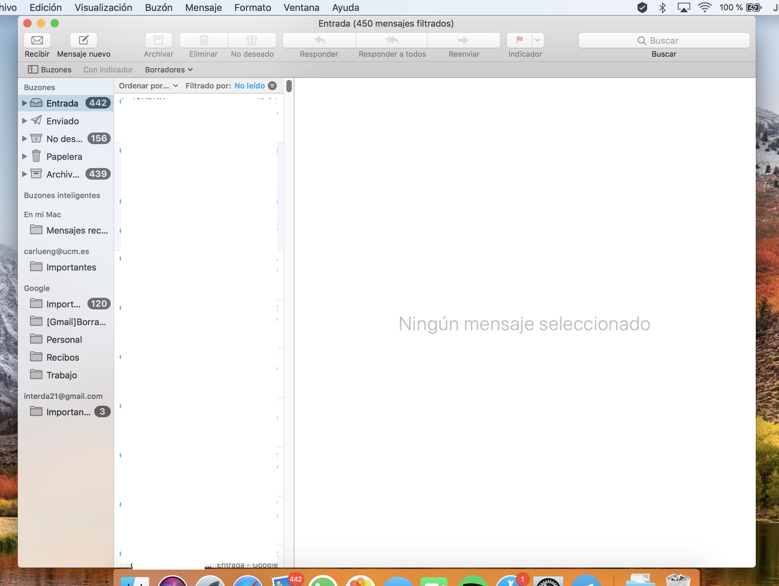779x586 pixels.
Task: Open the flag color dropdown arrow
Action: pyautogui.click(x=537, y=41)
